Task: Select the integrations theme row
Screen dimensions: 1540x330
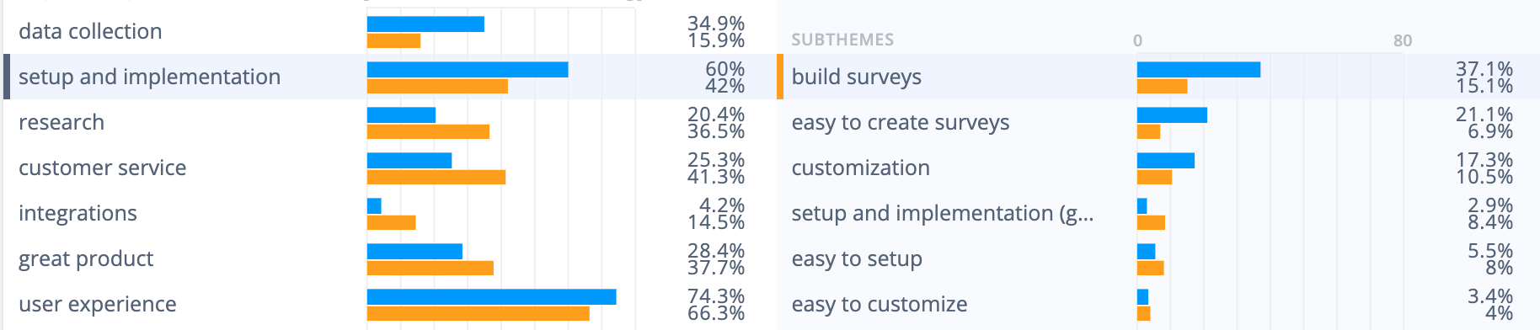Action: coord(389,213)
